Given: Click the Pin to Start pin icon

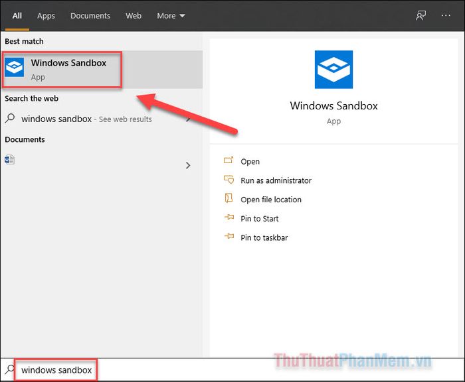Looking at the screenshot, I should pos(229,217).
